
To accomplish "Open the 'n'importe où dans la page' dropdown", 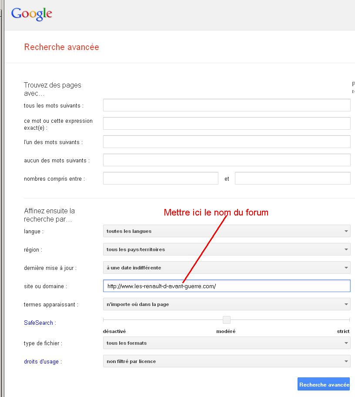I will pos(227,304).
